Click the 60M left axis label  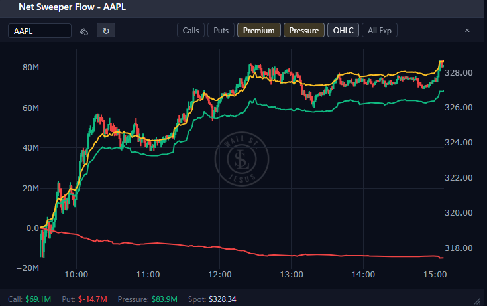(x=30, y=108)
